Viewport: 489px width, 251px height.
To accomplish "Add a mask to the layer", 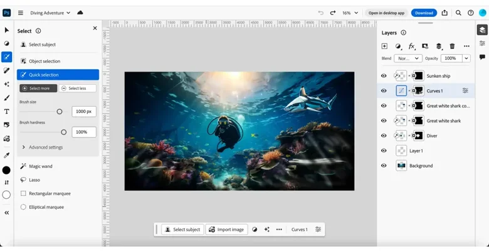I will pyautogui.click(x=425, y=46).
